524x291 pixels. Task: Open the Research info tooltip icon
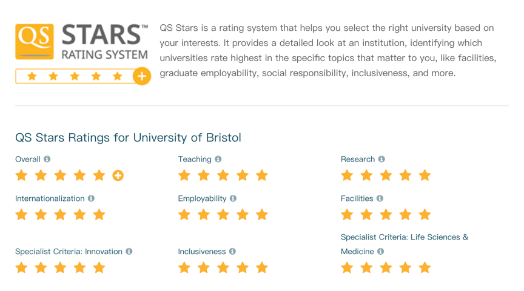[x=381, y=159]
